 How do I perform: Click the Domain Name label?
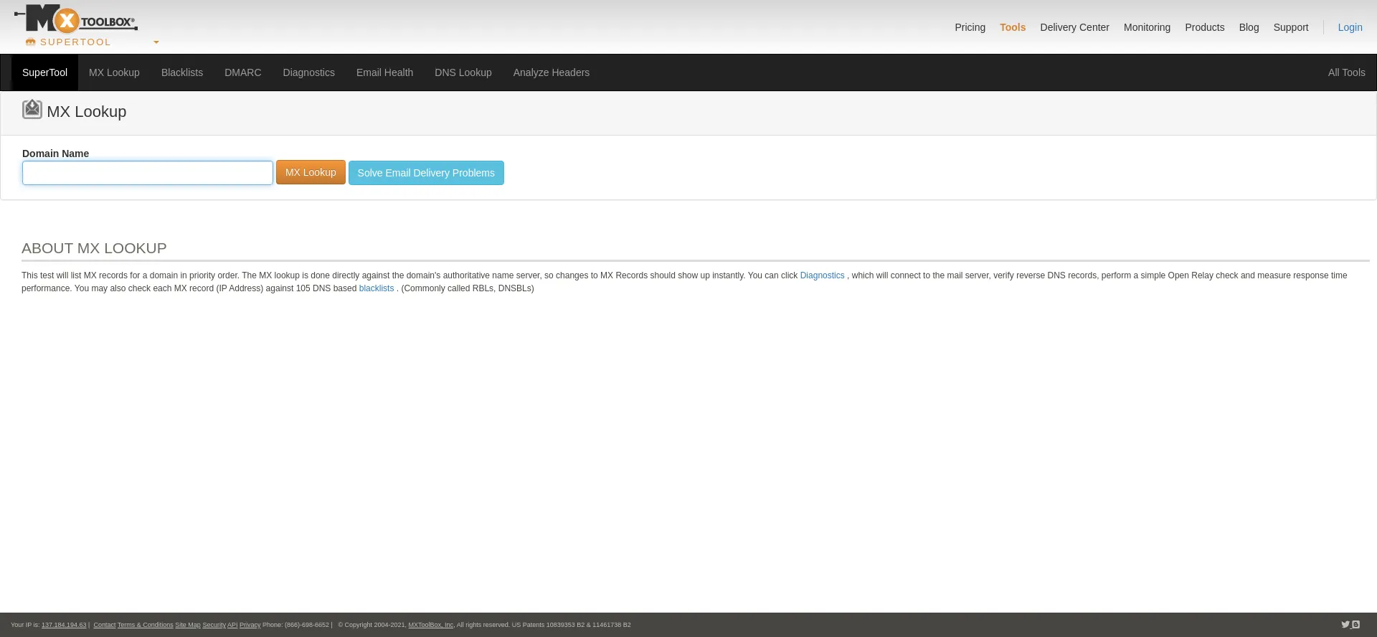click(x=55, y=154)
